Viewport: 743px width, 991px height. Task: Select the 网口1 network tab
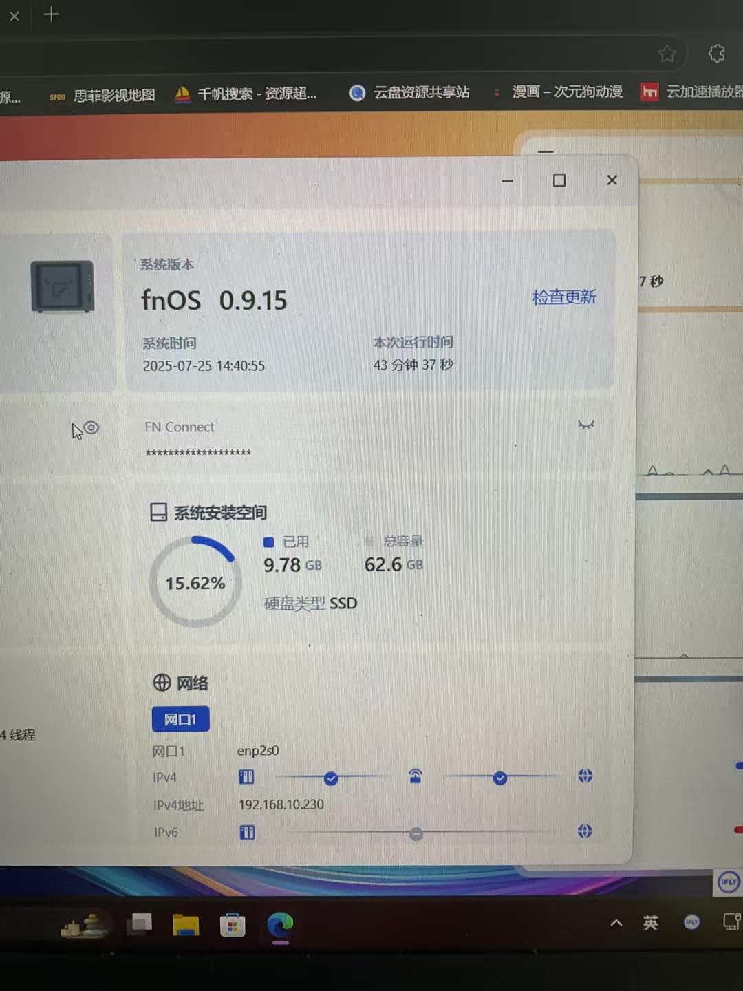click(180, 719)
